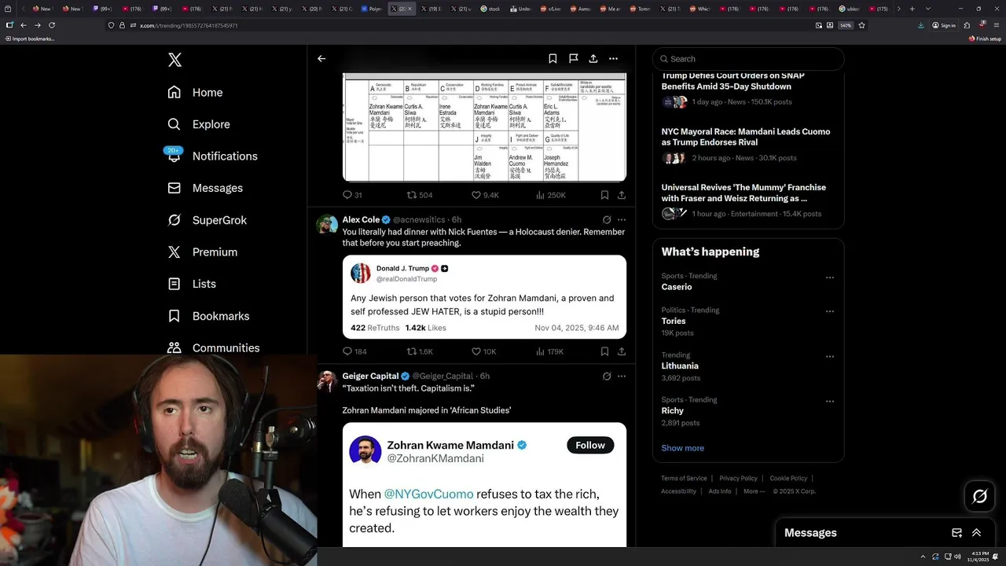Open Geiger Capital profile name
This screenshot has width=1006, height=566.
370,377
